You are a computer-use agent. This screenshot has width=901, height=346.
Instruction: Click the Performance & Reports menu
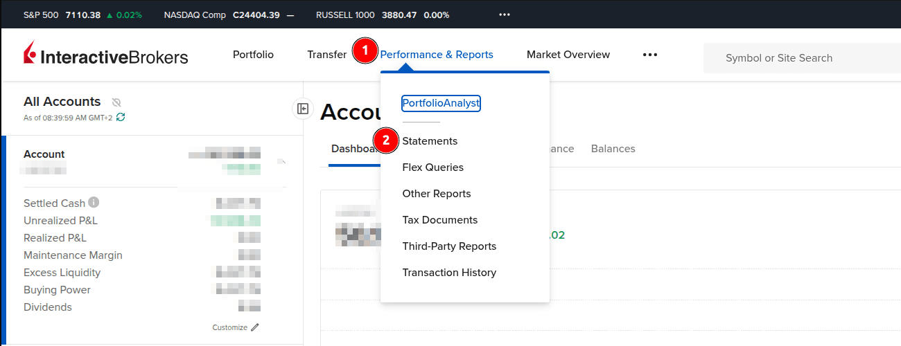(437, 55)
